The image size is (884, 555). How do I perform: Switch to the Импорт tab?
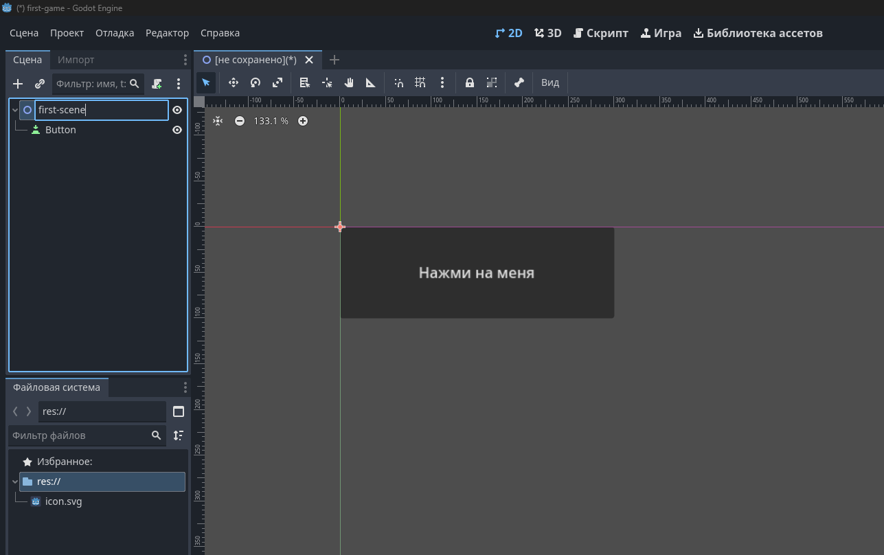(x=76, y=60)
